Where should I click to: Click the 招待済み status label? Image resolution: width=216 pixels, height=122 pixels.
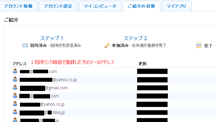pos(38,45)
